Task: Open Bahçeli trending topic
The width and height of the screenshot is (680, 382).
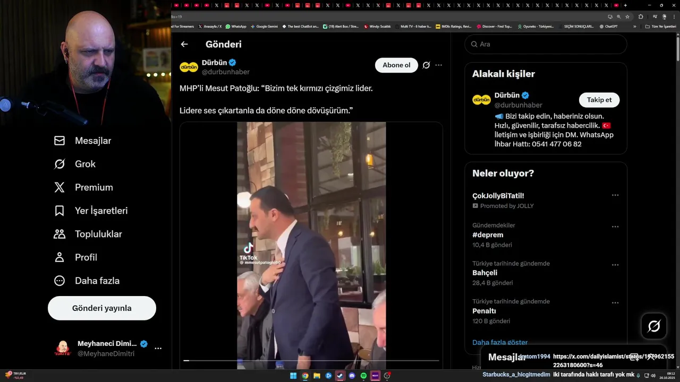Action: tap(484, 273)
